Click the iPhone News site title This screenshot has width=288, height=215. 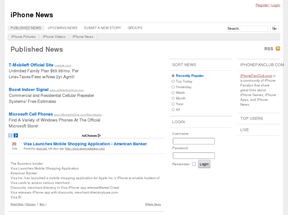(32, 15)
